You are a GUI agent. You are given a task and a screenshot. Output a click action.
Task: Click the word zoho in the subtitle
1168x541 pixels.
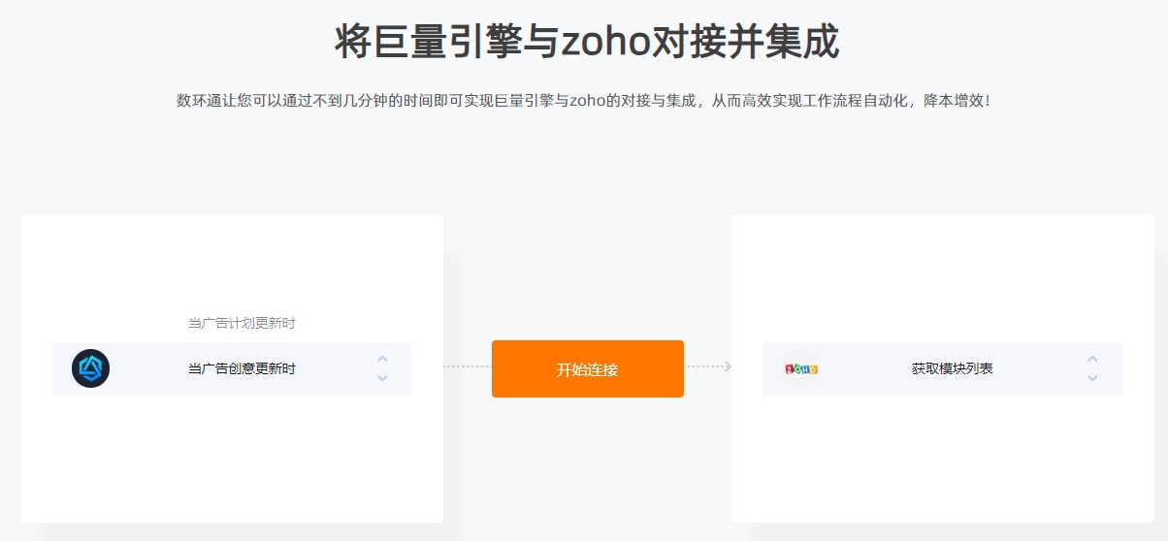[587, 101]
